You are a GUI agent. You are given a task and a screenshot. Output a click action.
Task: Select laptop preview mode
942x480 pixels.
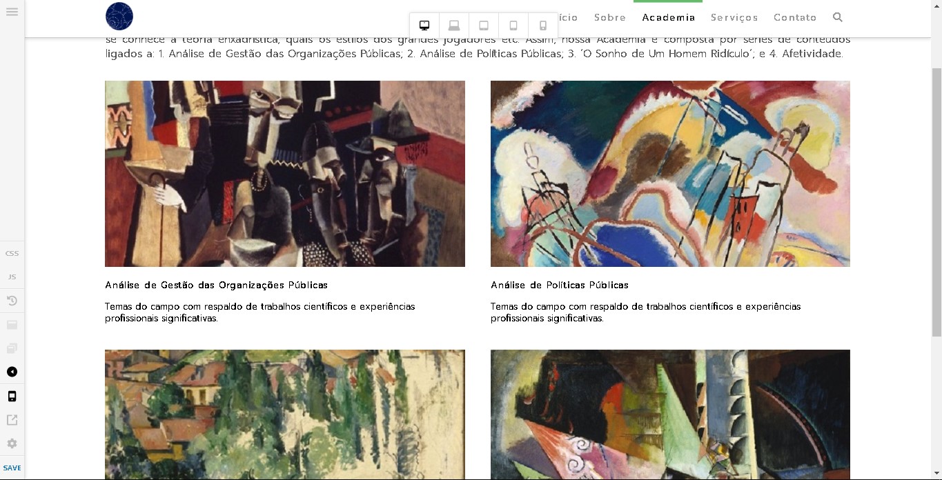tap(454, 26)
